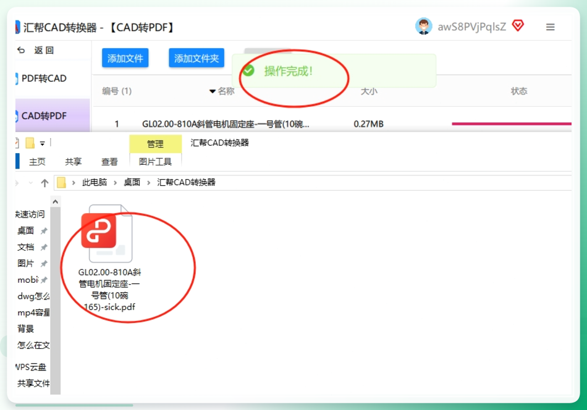Click 此电脑 in the address path

tap(95, 182)
